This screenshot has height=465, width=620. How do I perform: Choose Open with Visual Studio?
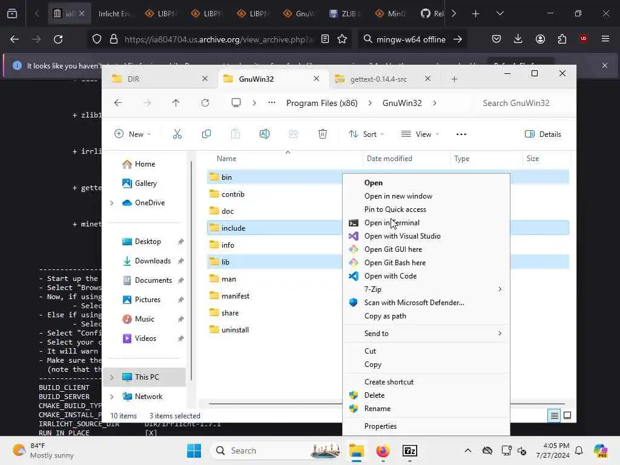[x=426, y=236]
